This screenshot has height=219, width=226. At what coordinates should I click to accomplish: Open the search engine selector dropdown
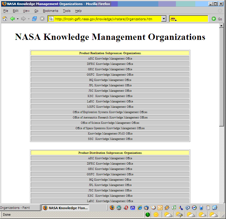[174, 19]
